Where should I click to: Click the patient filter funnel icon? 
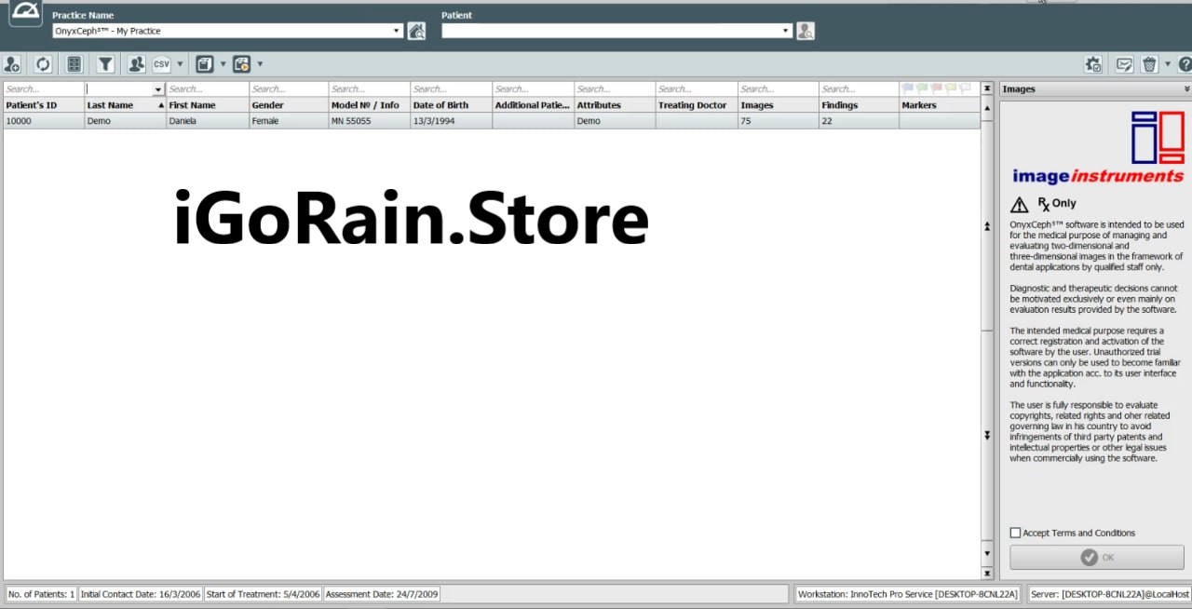105,64
